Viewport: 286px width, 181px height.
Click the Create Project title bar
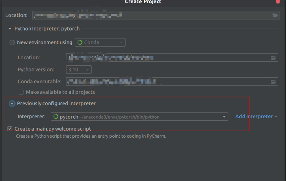click(x=143, y=2)
